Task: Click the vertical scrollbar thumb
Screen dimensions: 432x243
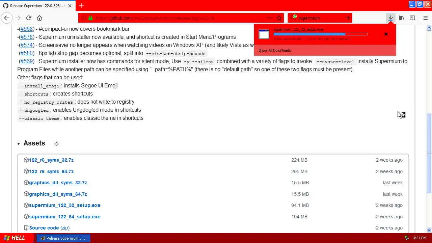Action: tap(429, 154)
